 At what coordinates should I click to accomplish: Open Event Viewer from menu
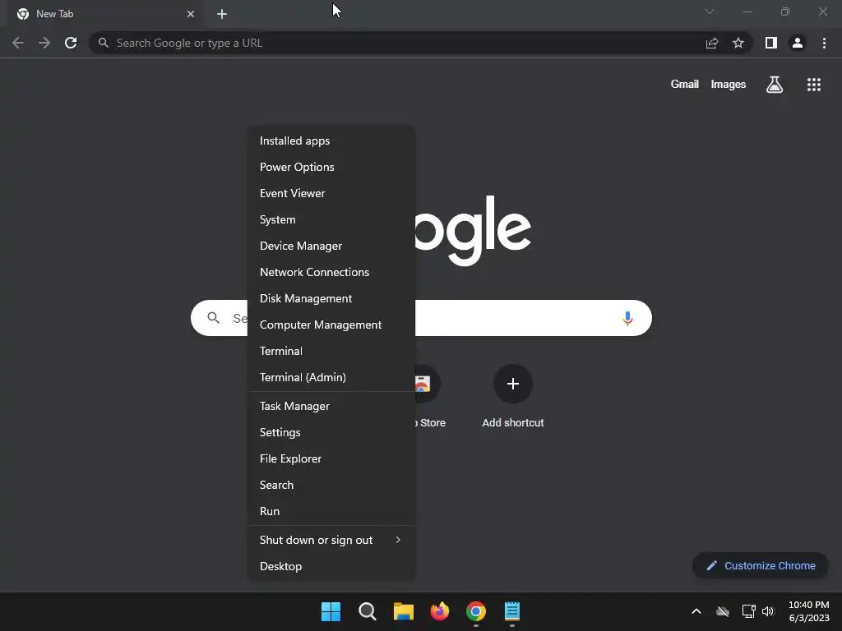(331, 193)
